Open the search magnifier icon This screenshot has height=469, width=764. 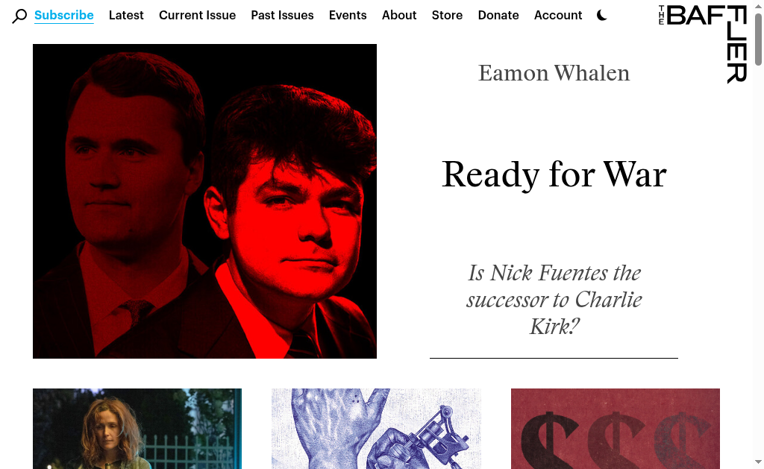[19, 16]
